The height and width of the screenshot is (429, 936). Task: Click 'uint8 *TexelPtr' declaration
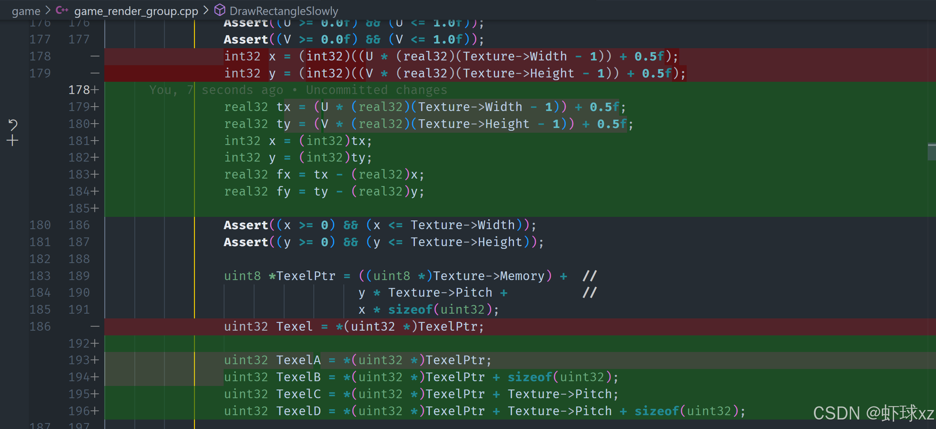pyautogui.click(x=280, y=276)
